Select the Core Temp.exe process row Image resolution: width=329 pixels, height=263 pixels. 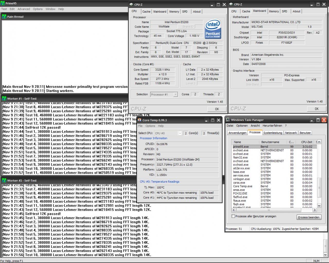(x=274, y=186)
